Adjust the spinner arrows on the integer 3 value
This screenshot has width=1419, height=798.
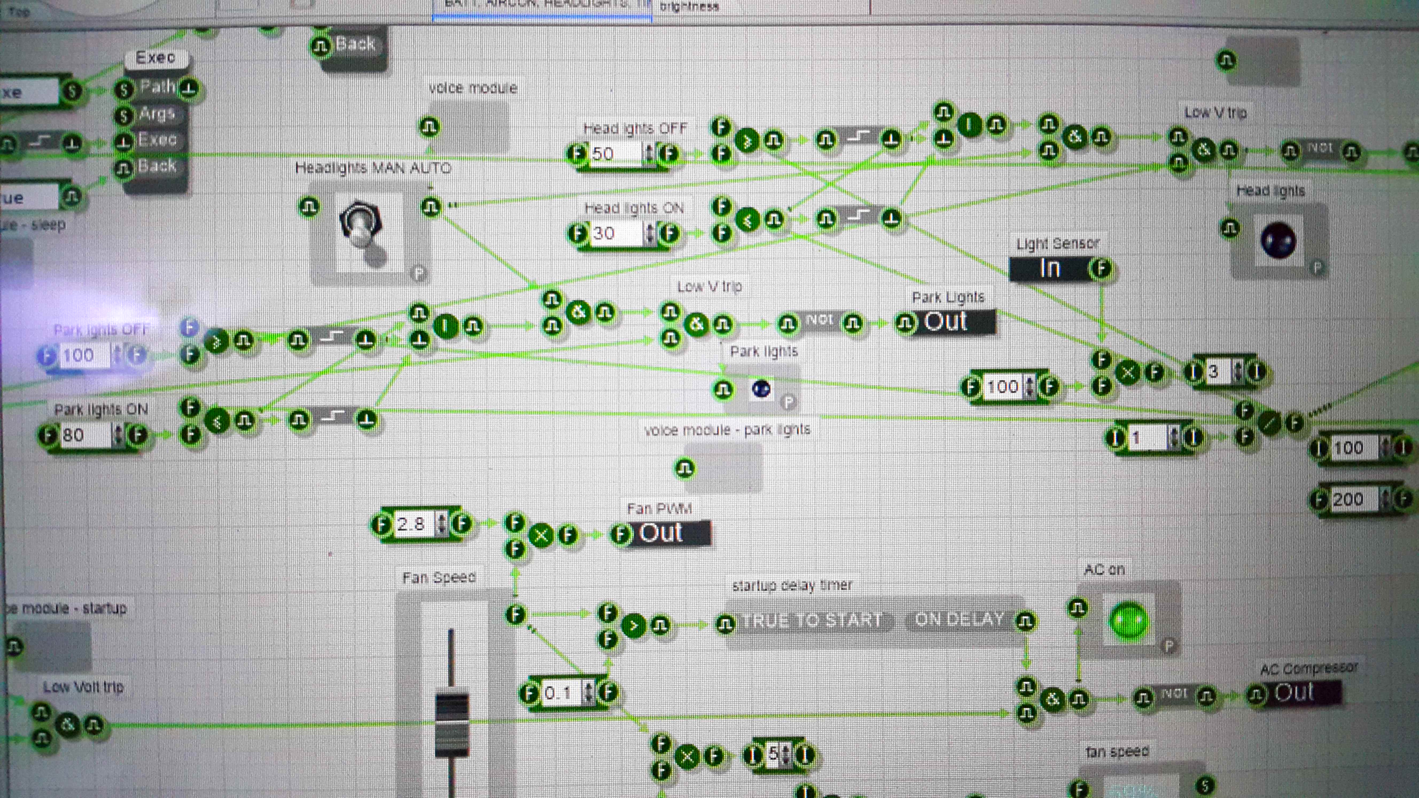point(1238,372)
